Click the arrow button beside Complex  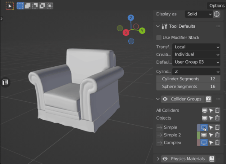point(160,143)
